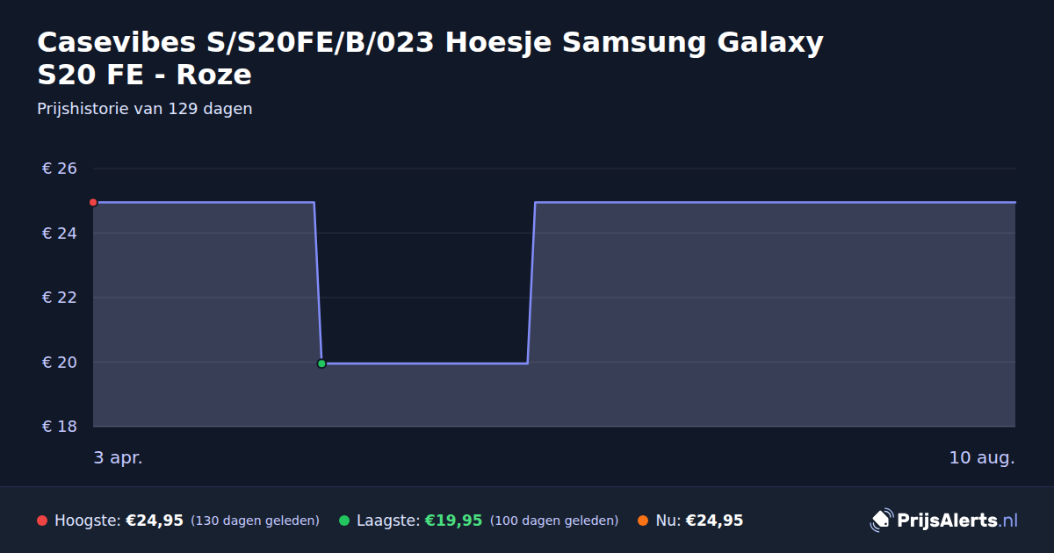Click the Hoogste €24,95 value
Image resolution: width=1054 pixels, height=553 pixels.
155,521
